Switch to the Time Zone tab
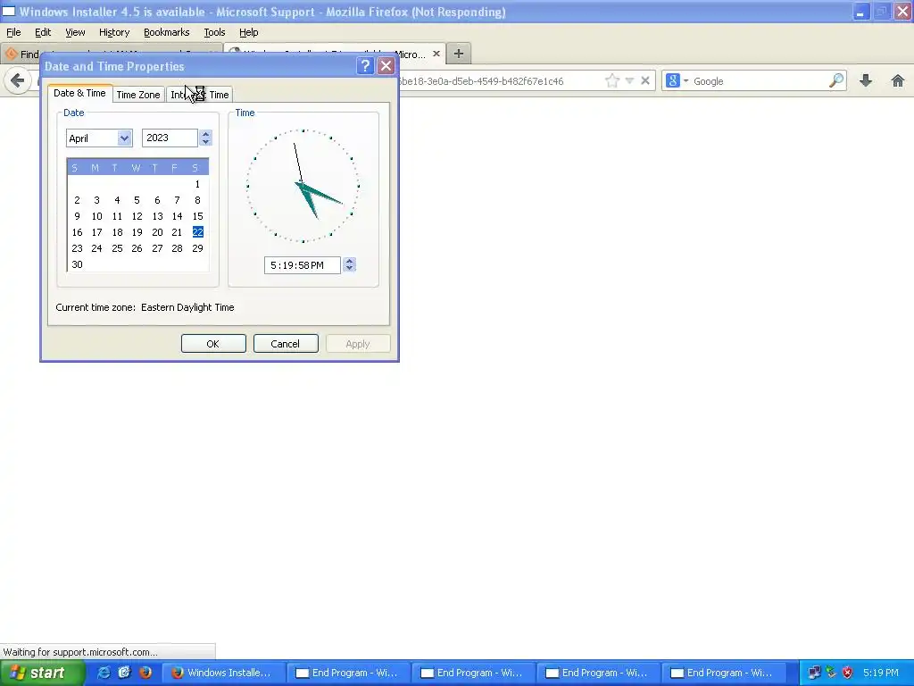 138,95
